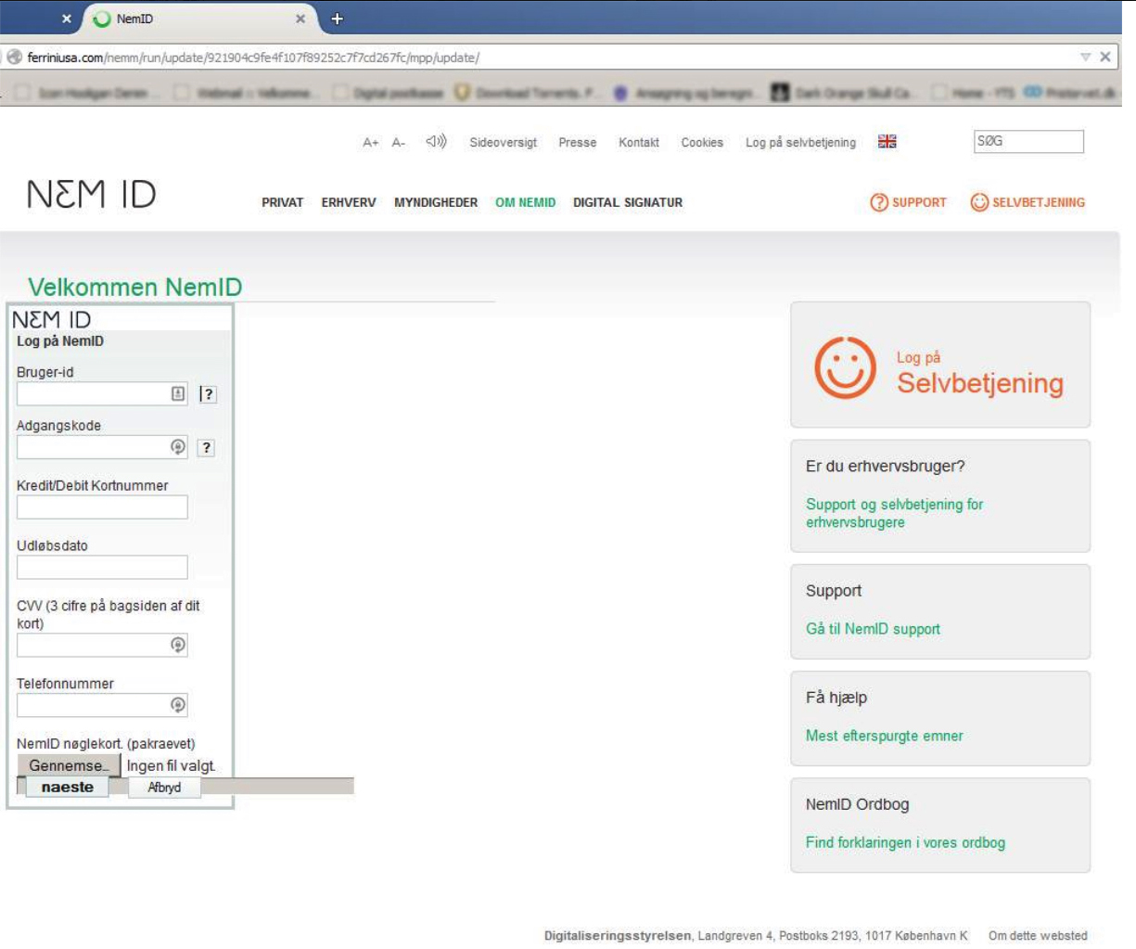
Task: Open the DIGITAL SIGNATUR menu
Action: click(628, 202)
